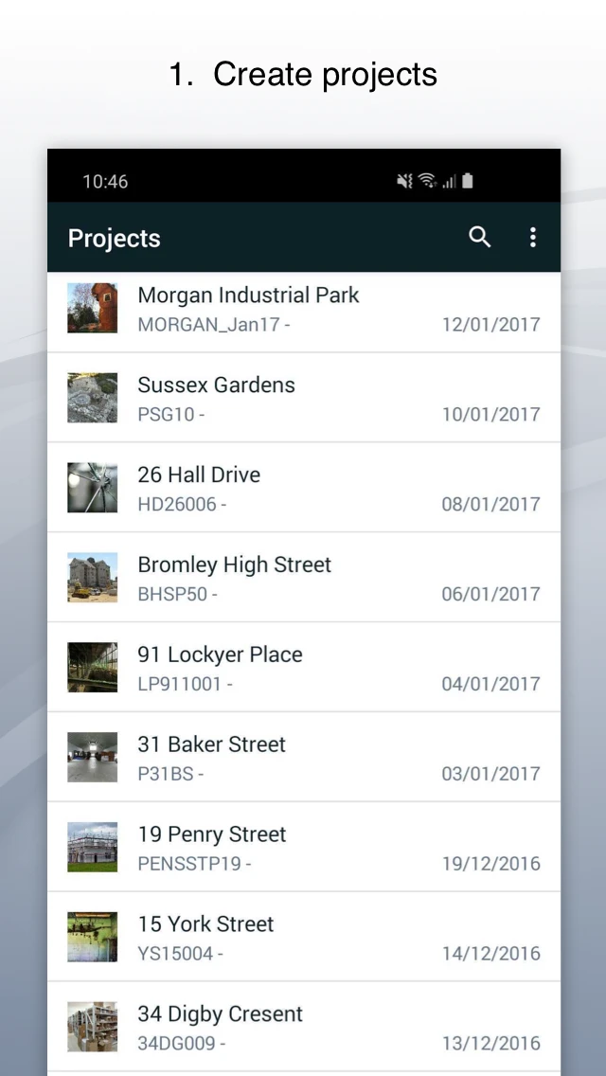Open the Morgan Industrial Park project
606x1076 pixels.
(248, 296)
